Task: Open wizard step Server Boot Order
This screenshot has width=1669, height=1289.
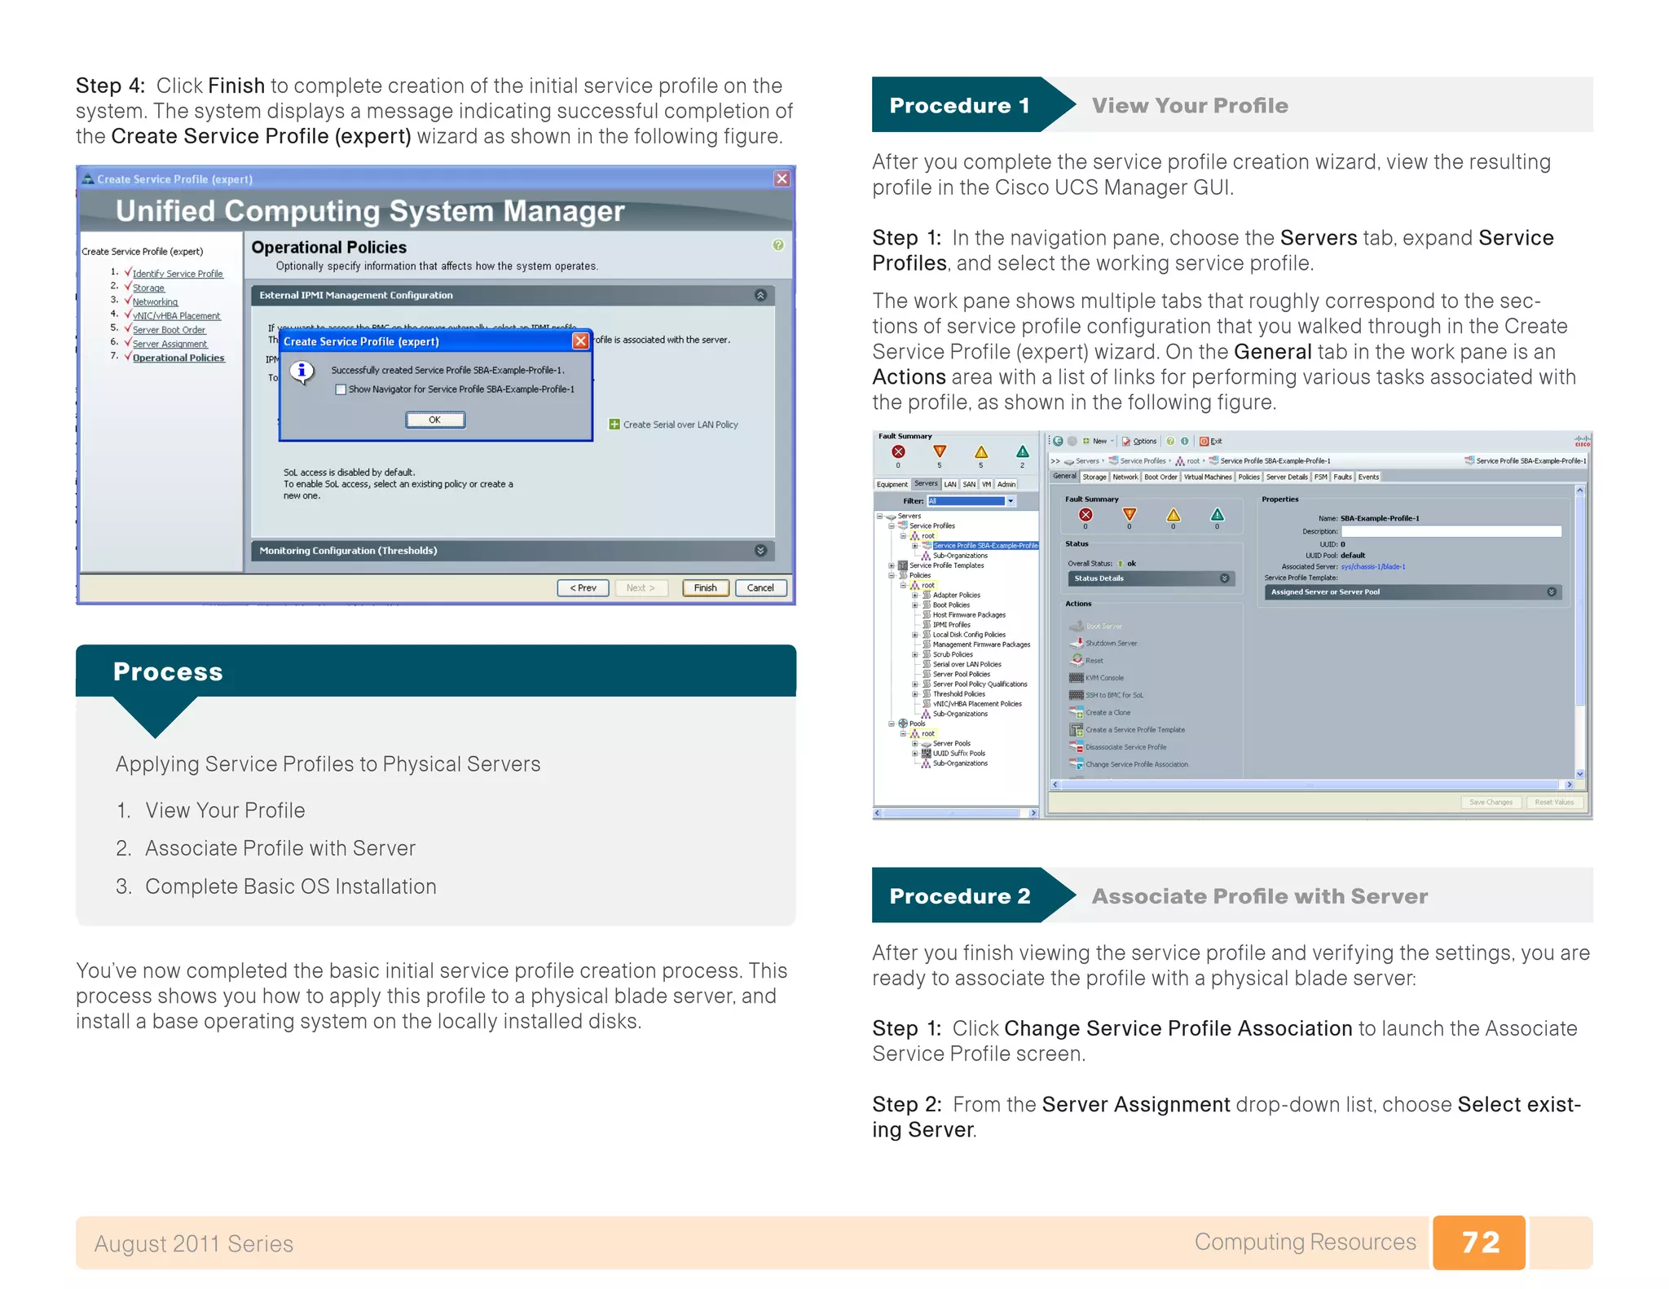Action: point(169,330)
